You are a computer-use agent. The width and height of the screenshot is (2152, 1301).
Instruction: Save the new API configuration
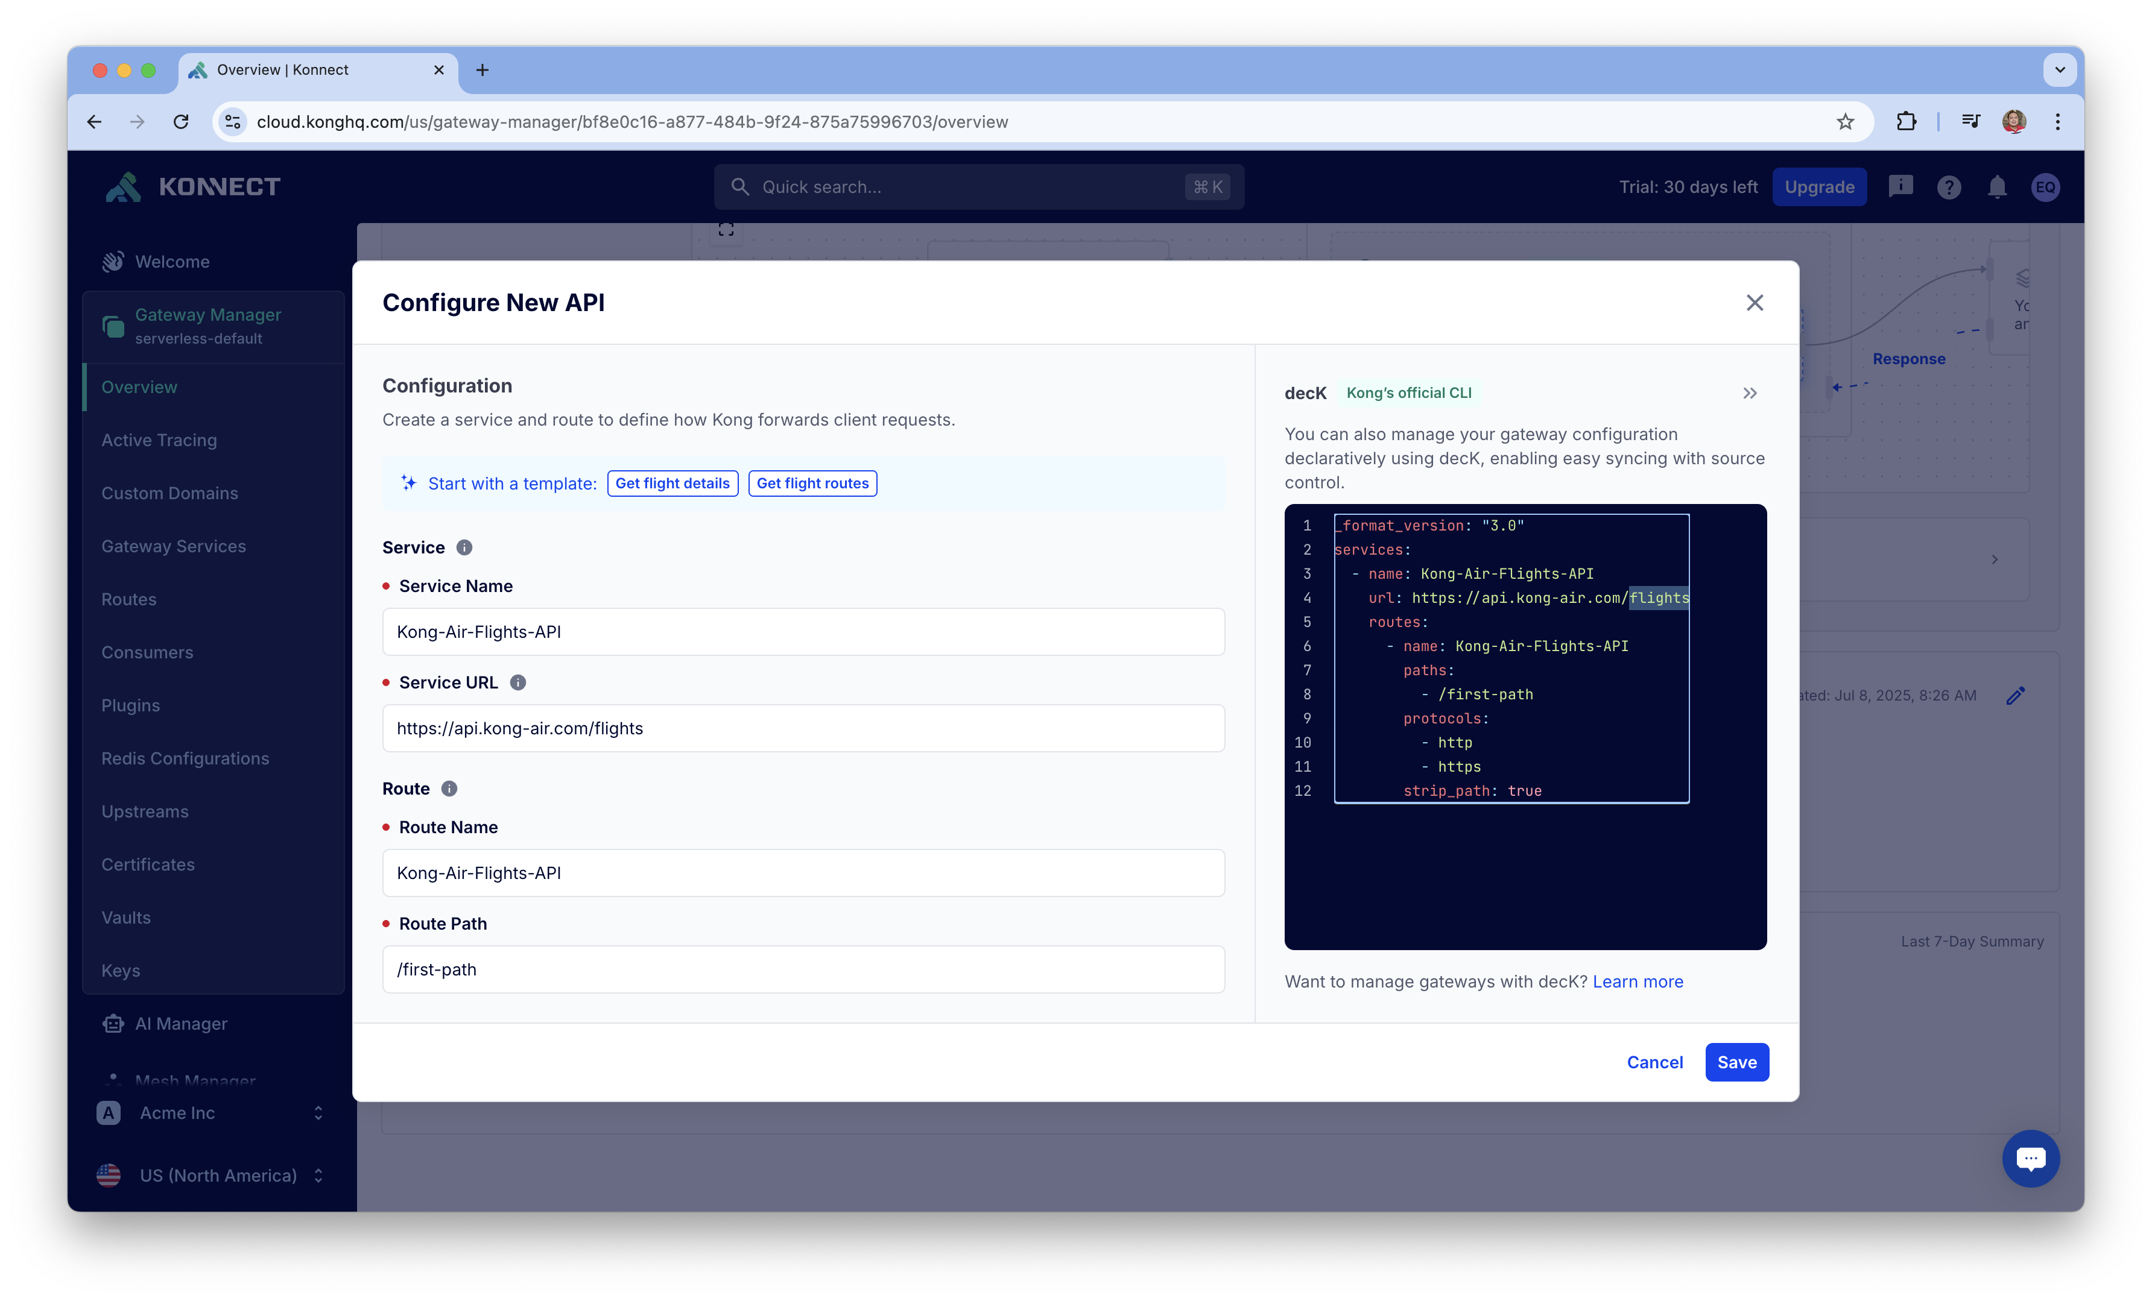click(x=1736, y=1063)
